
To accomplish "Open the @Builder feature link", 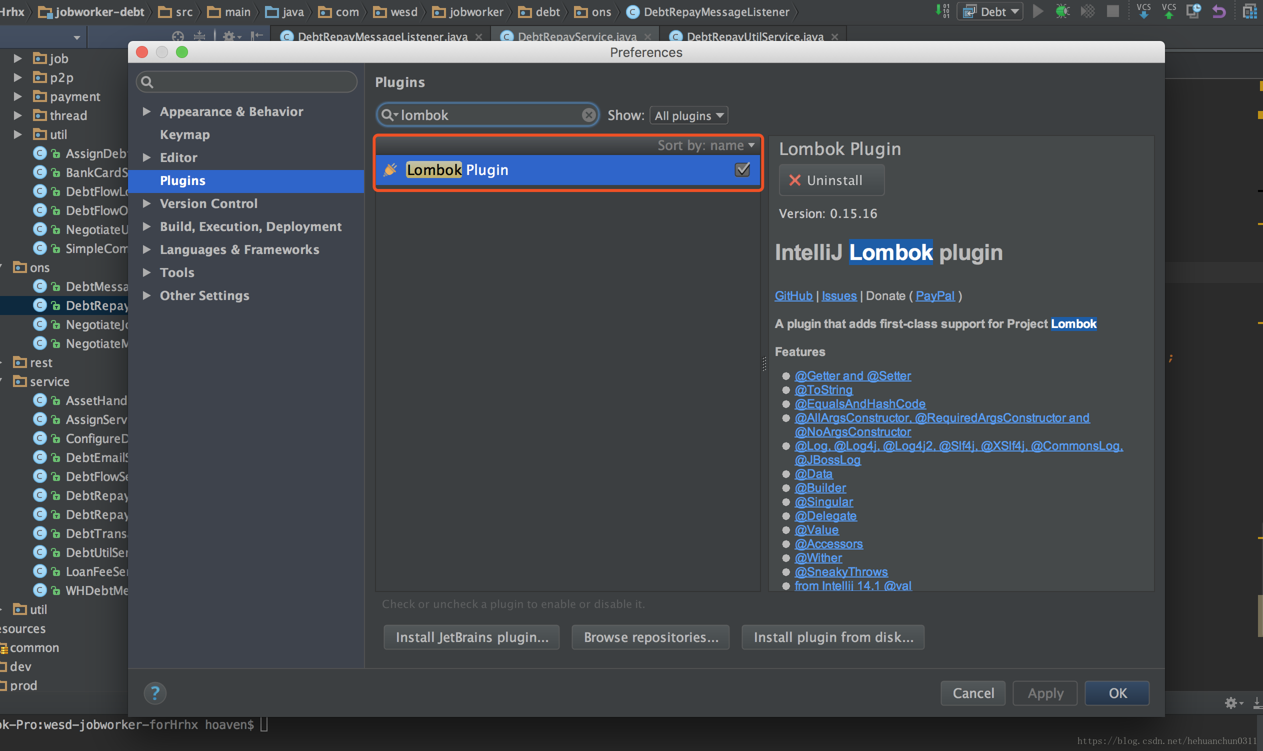I will [819, 488].
